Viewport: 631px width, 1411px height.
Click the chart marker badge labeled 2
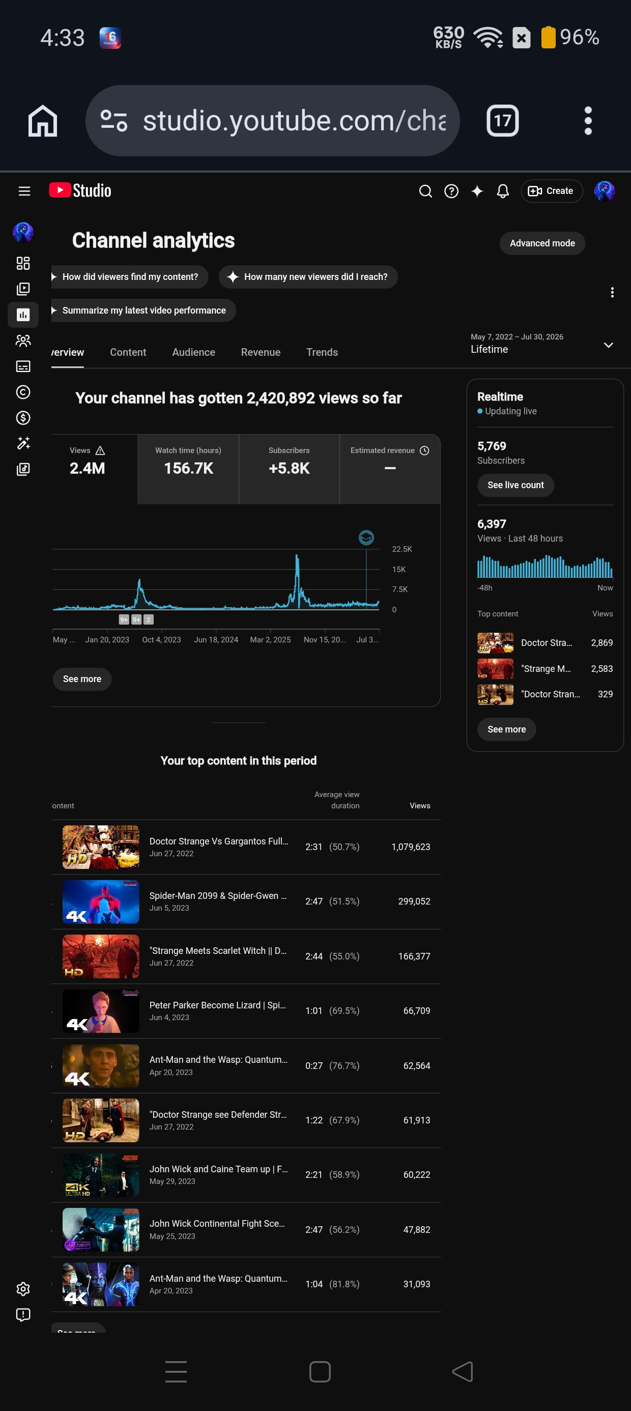coord(149,619)
